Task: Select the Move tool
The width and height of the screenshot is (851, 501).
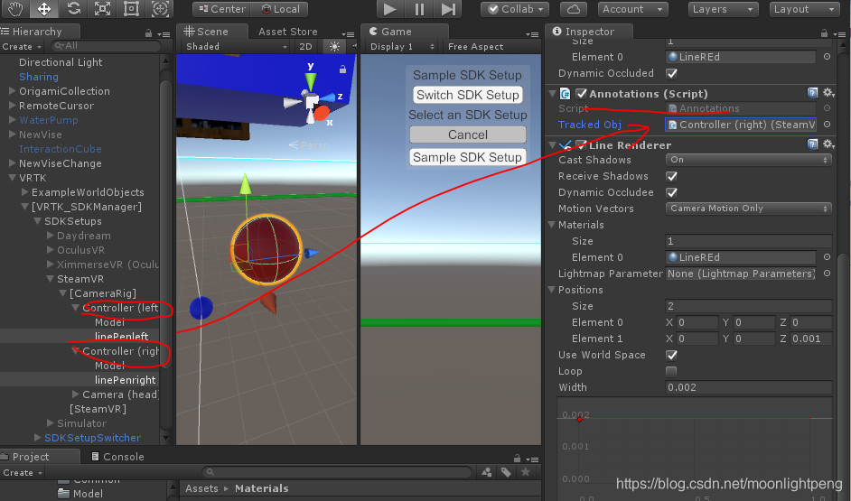Action: pyautogui.click(x=44, y=9)
